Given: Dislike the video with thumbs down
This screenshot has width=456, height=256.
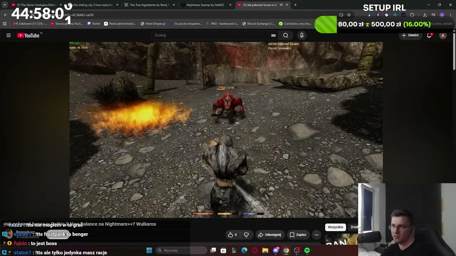Looking at the screenshot, I should click(246, 235).
